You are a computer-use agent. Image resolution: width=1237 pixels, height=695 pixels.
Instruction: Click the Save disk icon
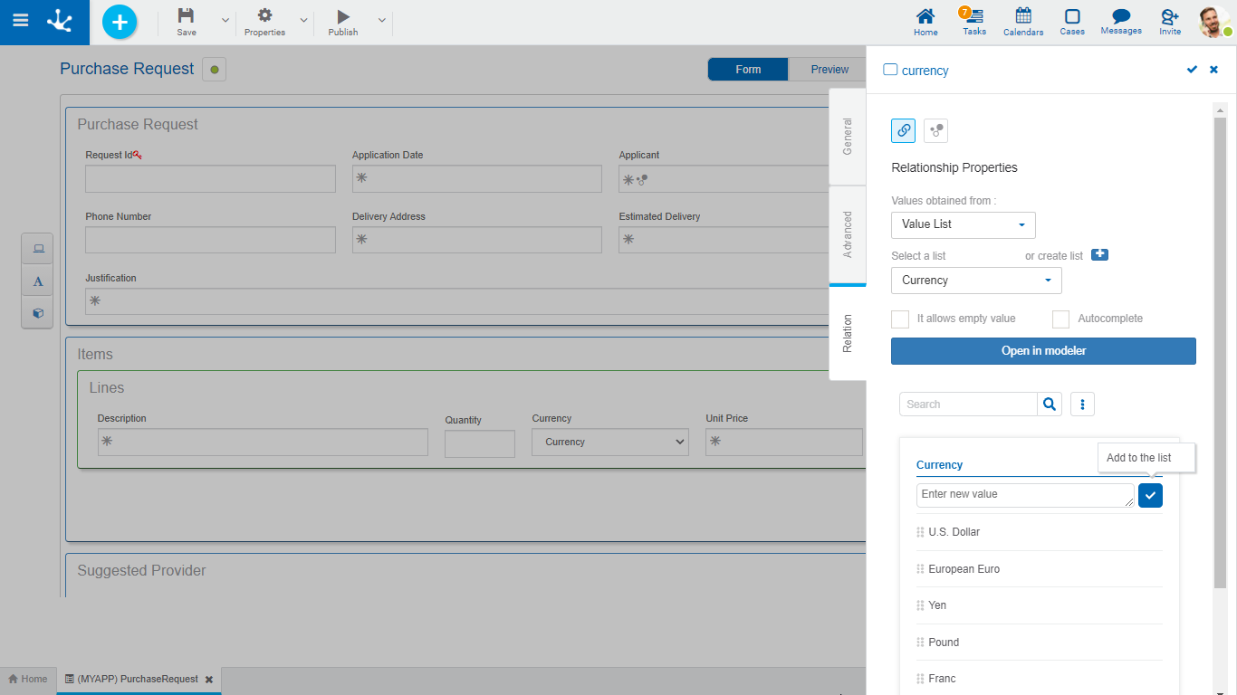coord(186,16)
